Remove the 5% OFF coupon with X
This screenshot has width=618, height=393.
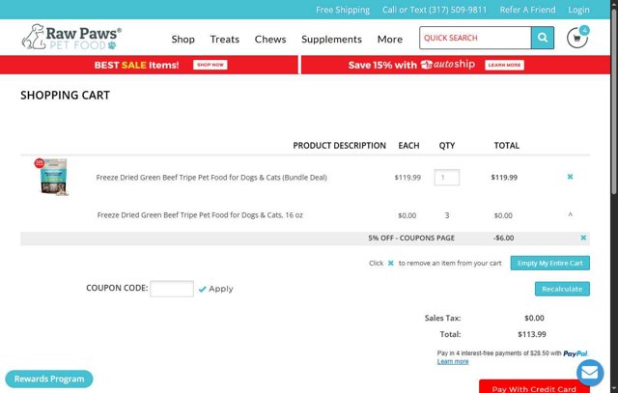(583, 238)
